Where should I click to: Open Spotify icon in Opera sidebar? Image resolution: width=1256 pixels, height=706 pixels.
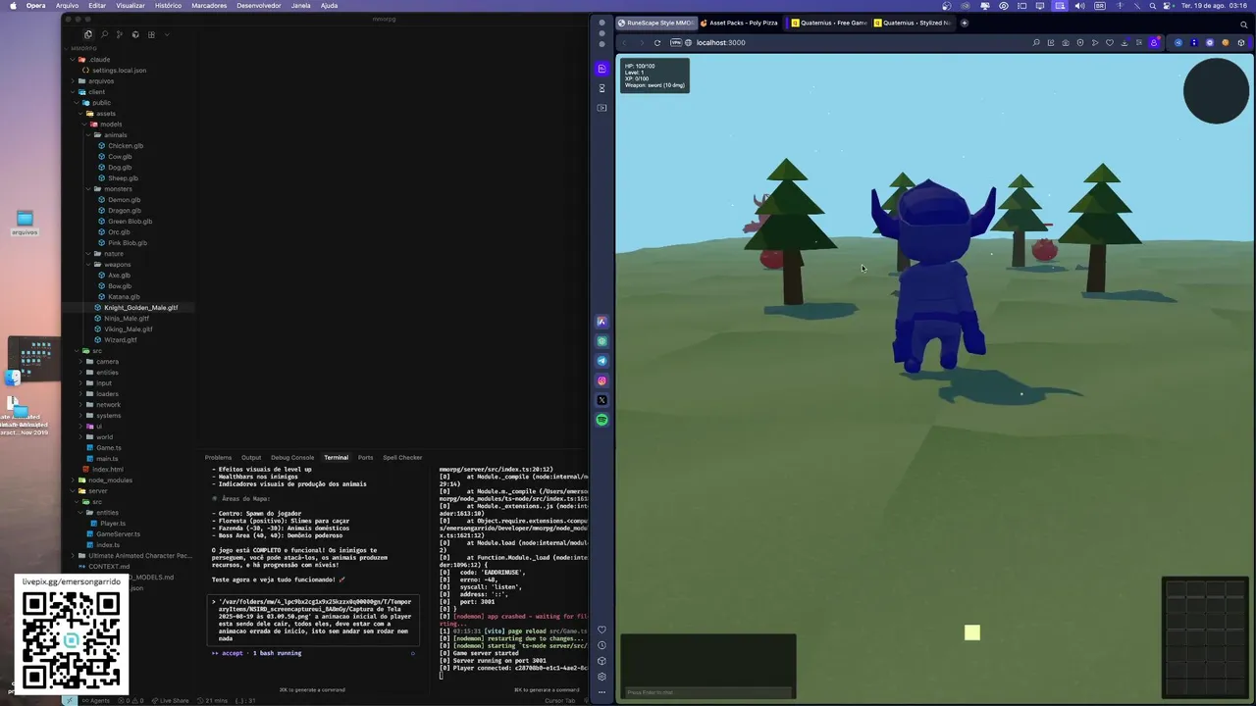pyautogui.click(x=602, y=420)
